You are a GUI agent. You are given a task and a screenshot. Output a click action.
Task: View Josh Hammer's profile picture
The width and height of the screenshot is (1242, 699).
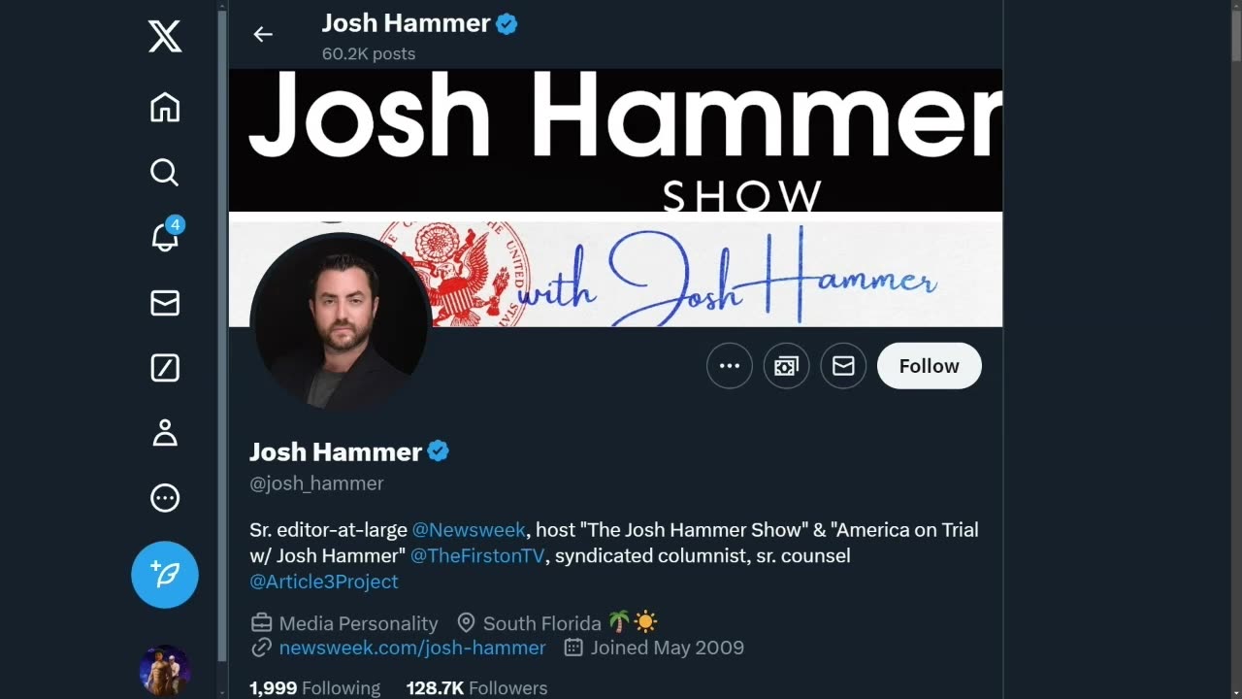340,322
